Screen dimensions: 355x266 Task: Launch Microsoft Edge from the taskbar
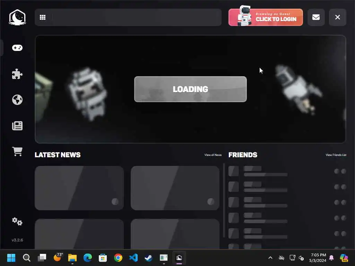88,258
